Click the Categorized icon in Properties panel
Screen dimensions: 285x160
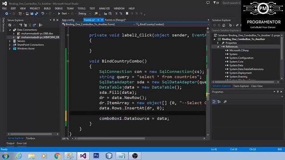(214, 102)
